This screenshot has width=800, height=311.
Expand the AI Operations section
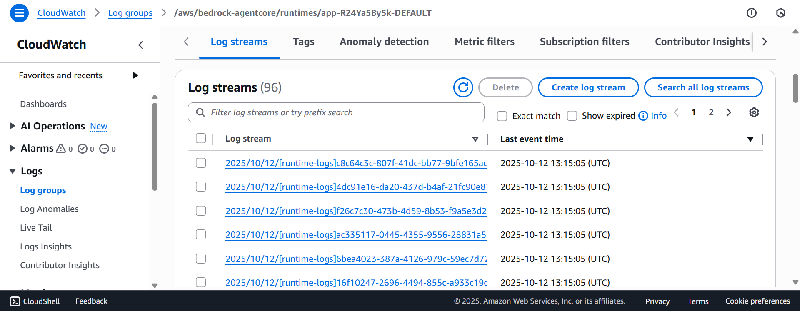coord(12,126)
